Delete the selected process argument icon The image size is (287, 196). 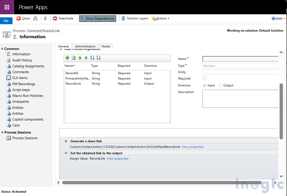74,58
